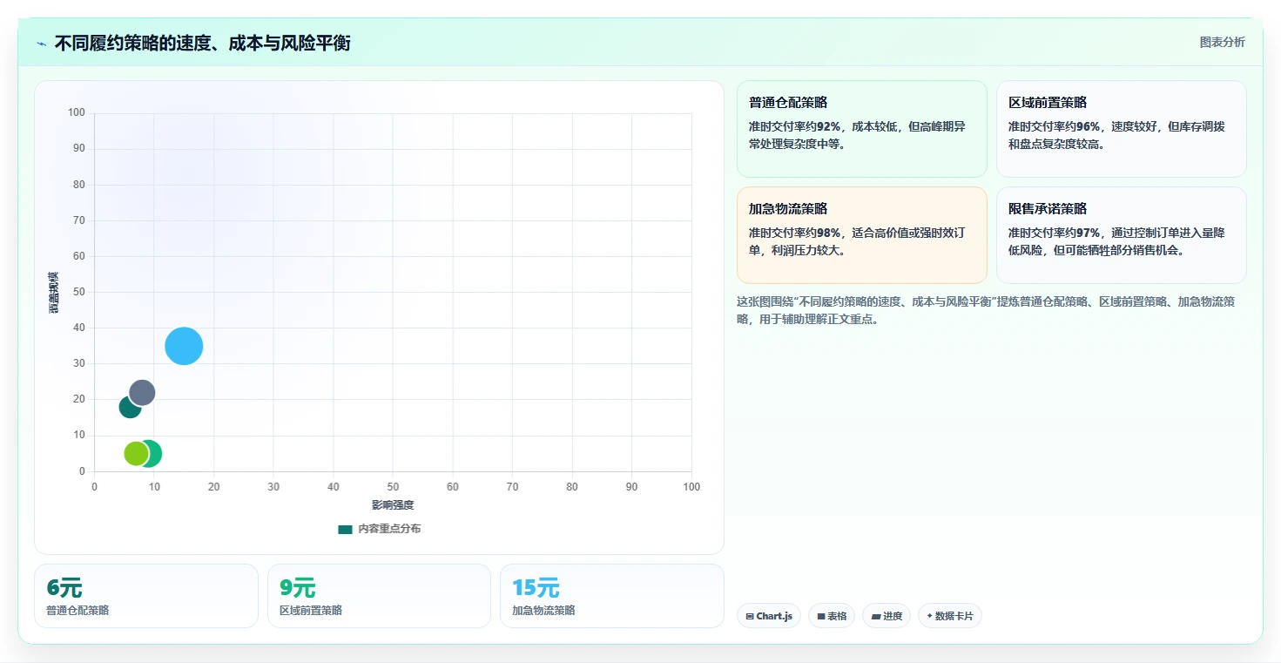The width and height of the screenshot is (1281, 663).
Task: Click the 96% on-time rate text
Action: (x=1089, y=126)
